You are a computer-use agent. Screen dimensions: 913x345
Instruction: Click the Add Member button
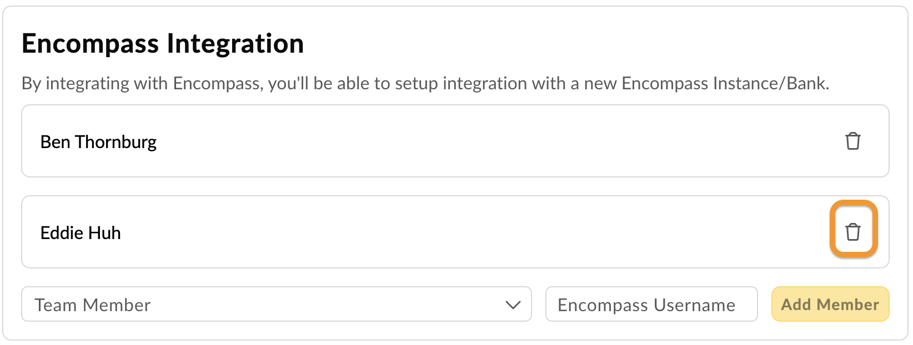[x=830, y=304]
